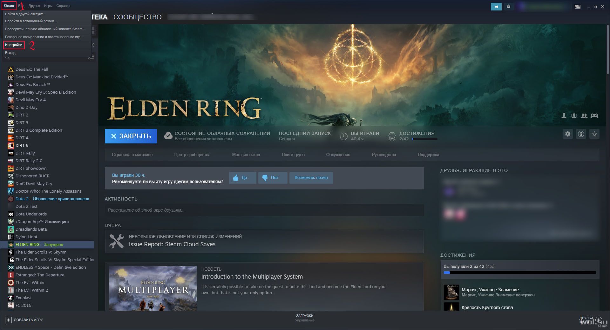This screenshot has height=330, width=610.
Task: Focus the activity text field
Action: (264, 210)
